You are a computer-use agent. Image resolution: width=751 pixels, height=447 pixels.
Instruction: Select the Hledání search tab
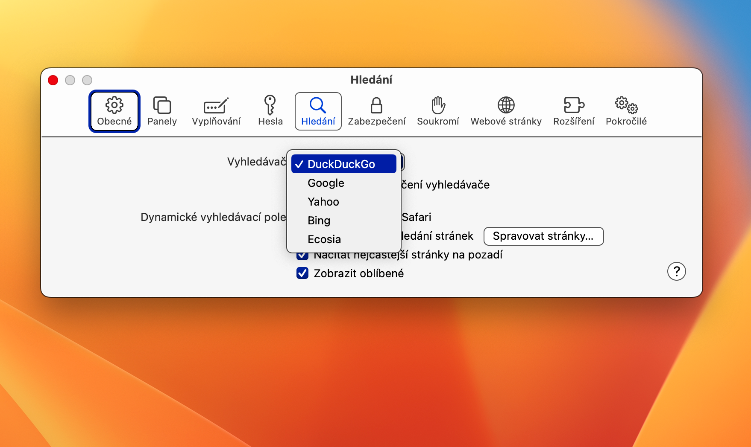pyautogui.click(x=318, y=111)
